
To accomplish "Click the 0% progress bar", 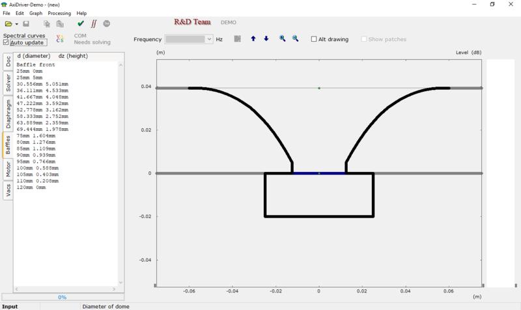I will coord(63,297).
